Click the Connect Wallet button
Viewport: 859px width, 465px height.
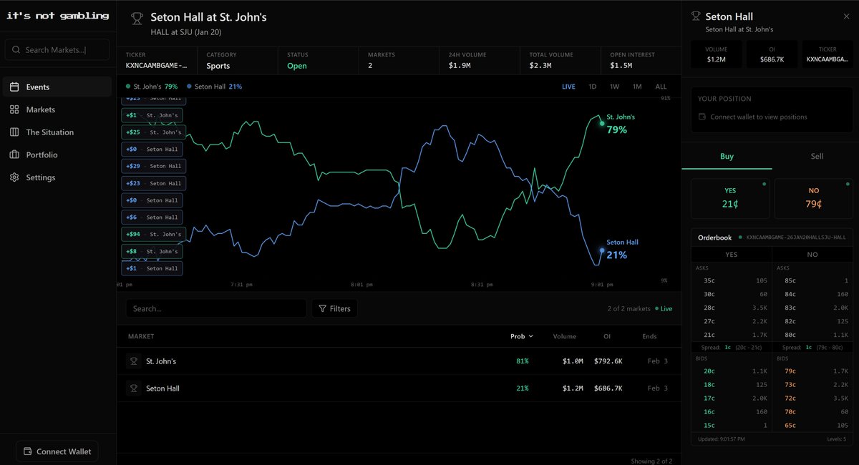click(x=57, y=451)
